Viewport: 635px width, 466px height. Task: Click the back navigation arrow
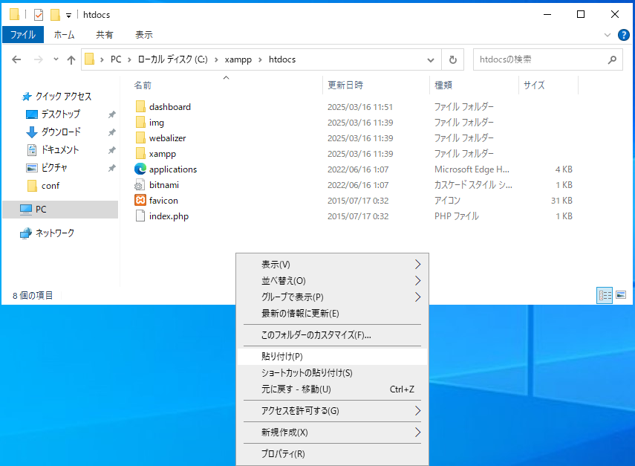[16, 59]
